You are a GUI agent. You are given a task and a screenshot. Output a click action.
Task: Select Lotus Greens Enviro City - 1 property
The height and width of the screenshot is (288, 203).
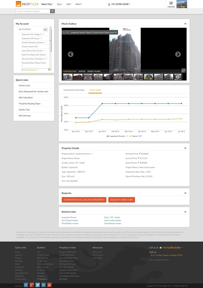click(x=33, y=50)
